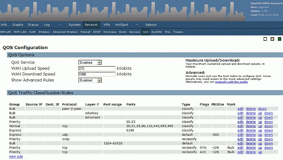Delete the Express port 5190 rule

pyautogui.click(x=251, y=130)
